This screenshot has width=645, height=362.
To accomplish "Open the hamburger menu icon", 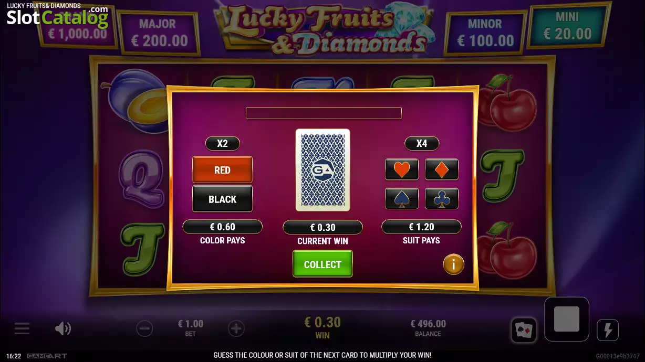I will click(22, 329).
